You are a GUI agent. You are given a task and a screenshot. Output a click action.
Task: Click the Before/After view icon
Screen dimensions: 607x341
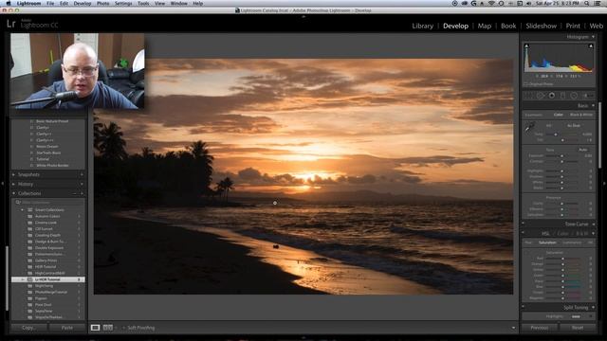point(108,328)
